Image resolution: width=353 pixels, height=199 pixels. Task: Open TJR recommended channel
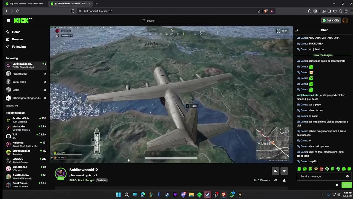pos(26,136)
